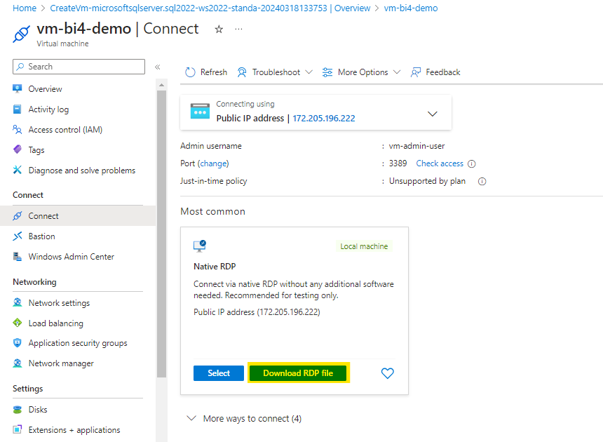Open Bastion in the sidebar menu
The image size is (603, 442).
[41, 236]
